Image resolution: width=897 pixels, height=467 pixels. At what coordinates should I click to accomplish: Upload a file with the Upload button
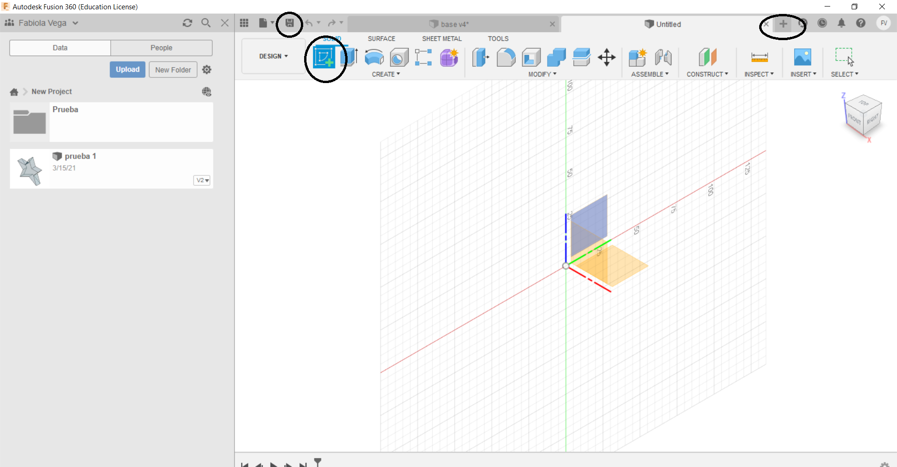point(127,69)
